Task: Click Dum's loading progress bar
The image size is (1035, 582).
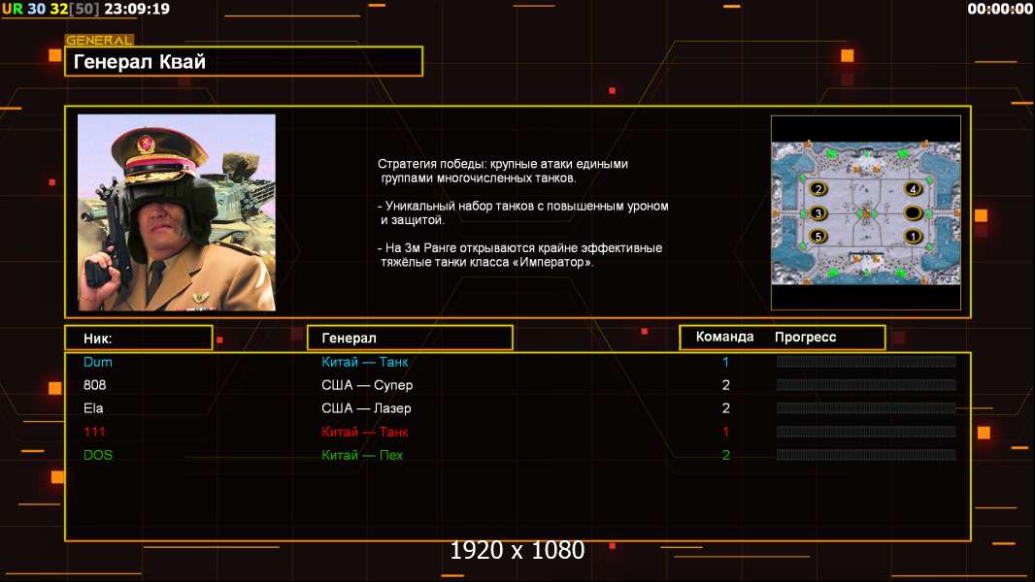Action: click(x=866, y=361)
